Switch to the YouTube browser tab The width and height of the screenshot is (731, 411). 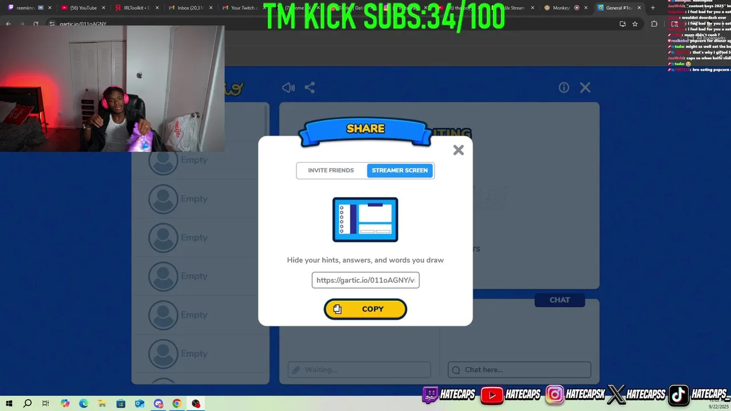(x=83, y=8)
